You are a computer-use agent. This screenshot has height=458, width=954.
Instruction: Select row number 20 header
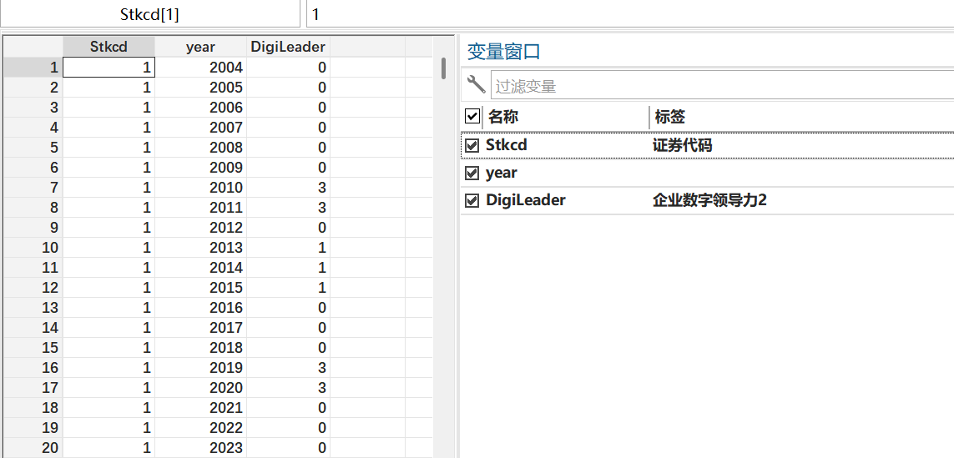[x=32, y=448]
